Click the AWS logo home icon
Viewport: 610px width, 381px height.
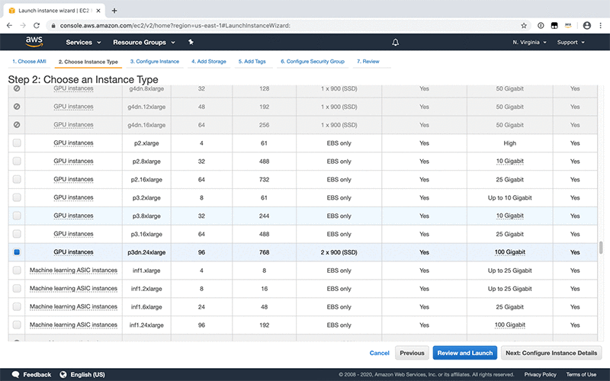coord(34,42)
